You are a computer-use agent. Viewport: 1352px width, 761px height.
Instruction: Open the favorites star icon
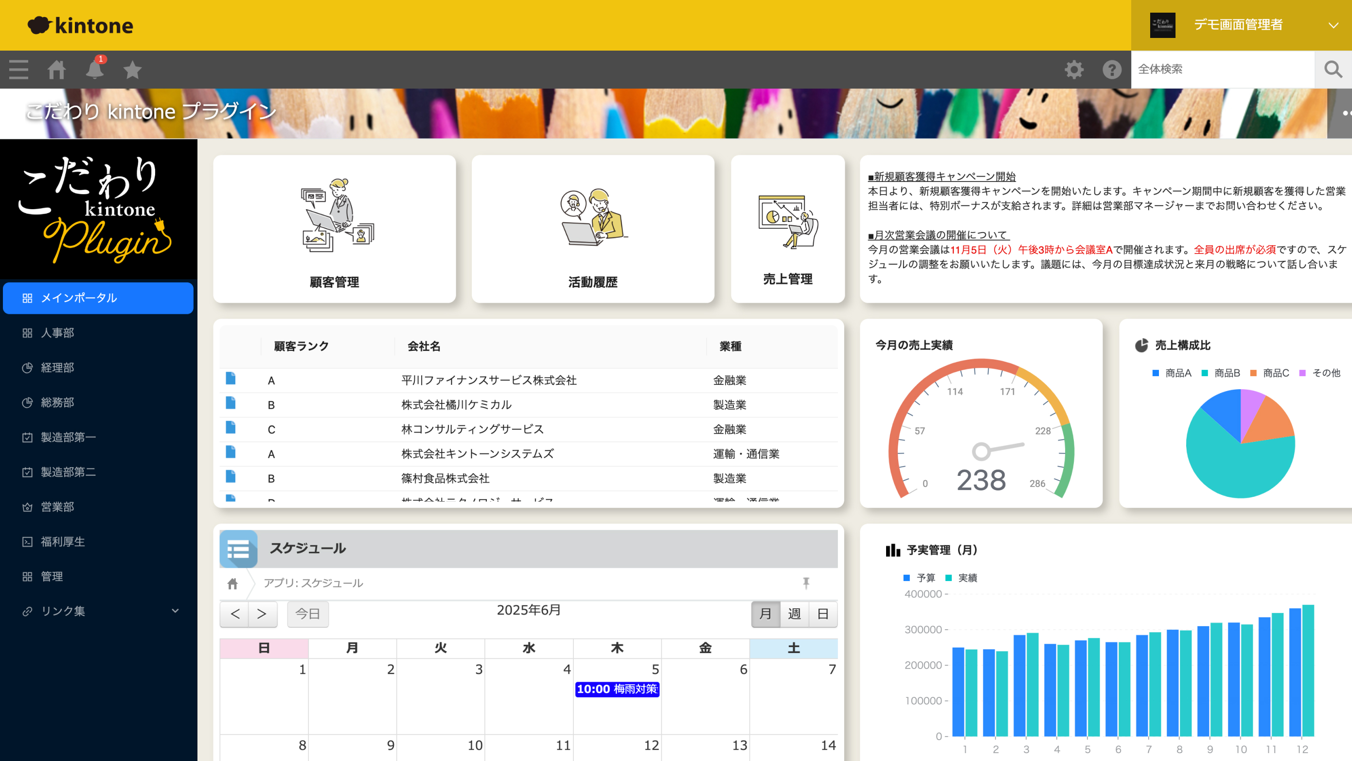[133, 69]
